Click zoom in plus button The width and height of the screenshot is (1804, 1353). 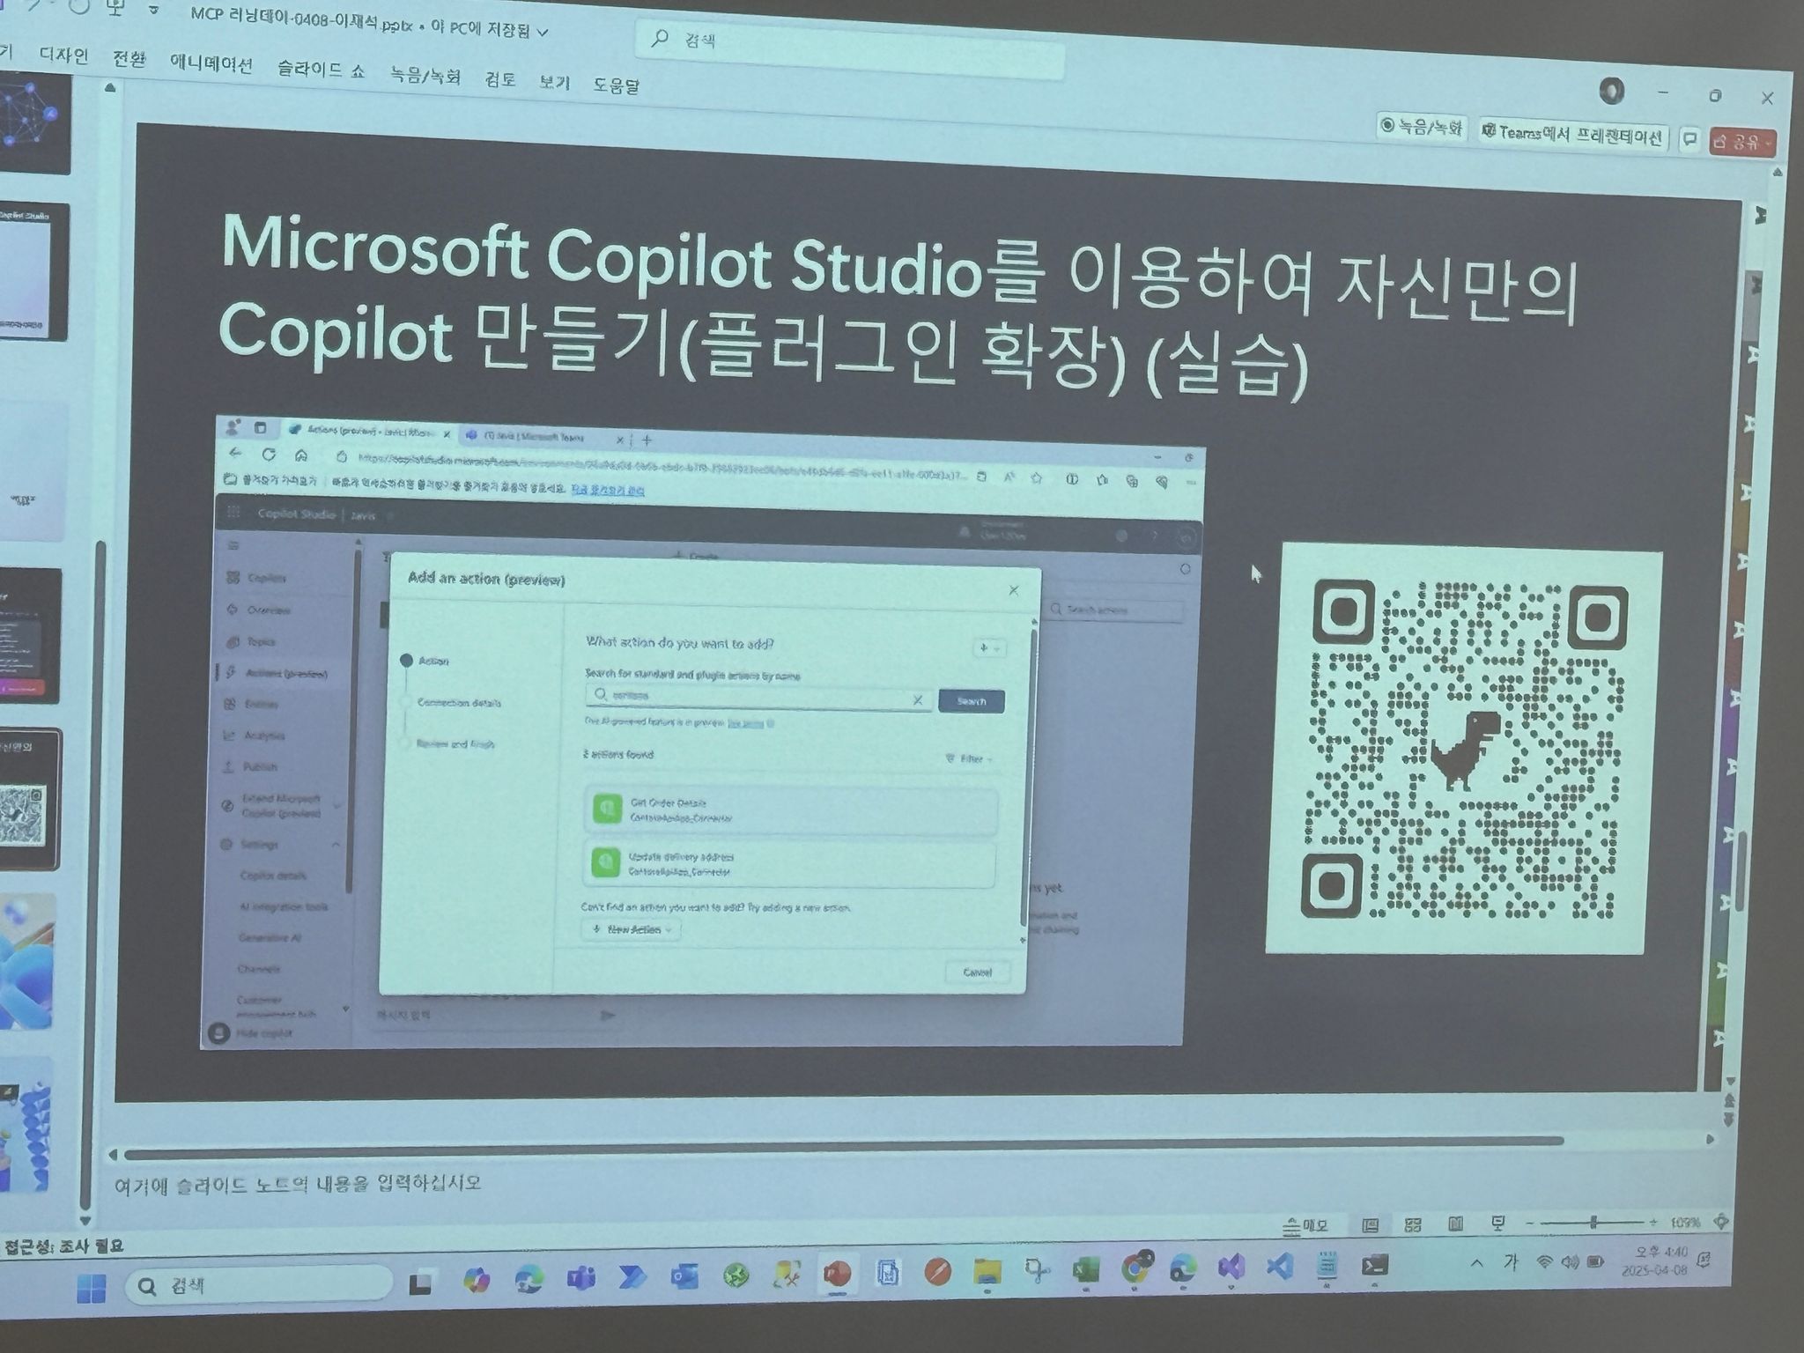[1653, 1223]
